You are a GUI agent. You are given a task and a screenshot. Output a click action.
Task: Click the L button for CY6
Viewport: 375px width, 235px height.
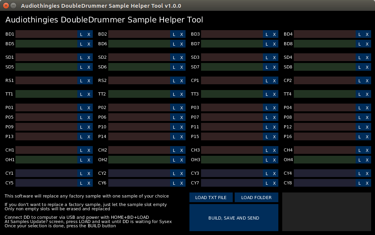pos(174,183)
